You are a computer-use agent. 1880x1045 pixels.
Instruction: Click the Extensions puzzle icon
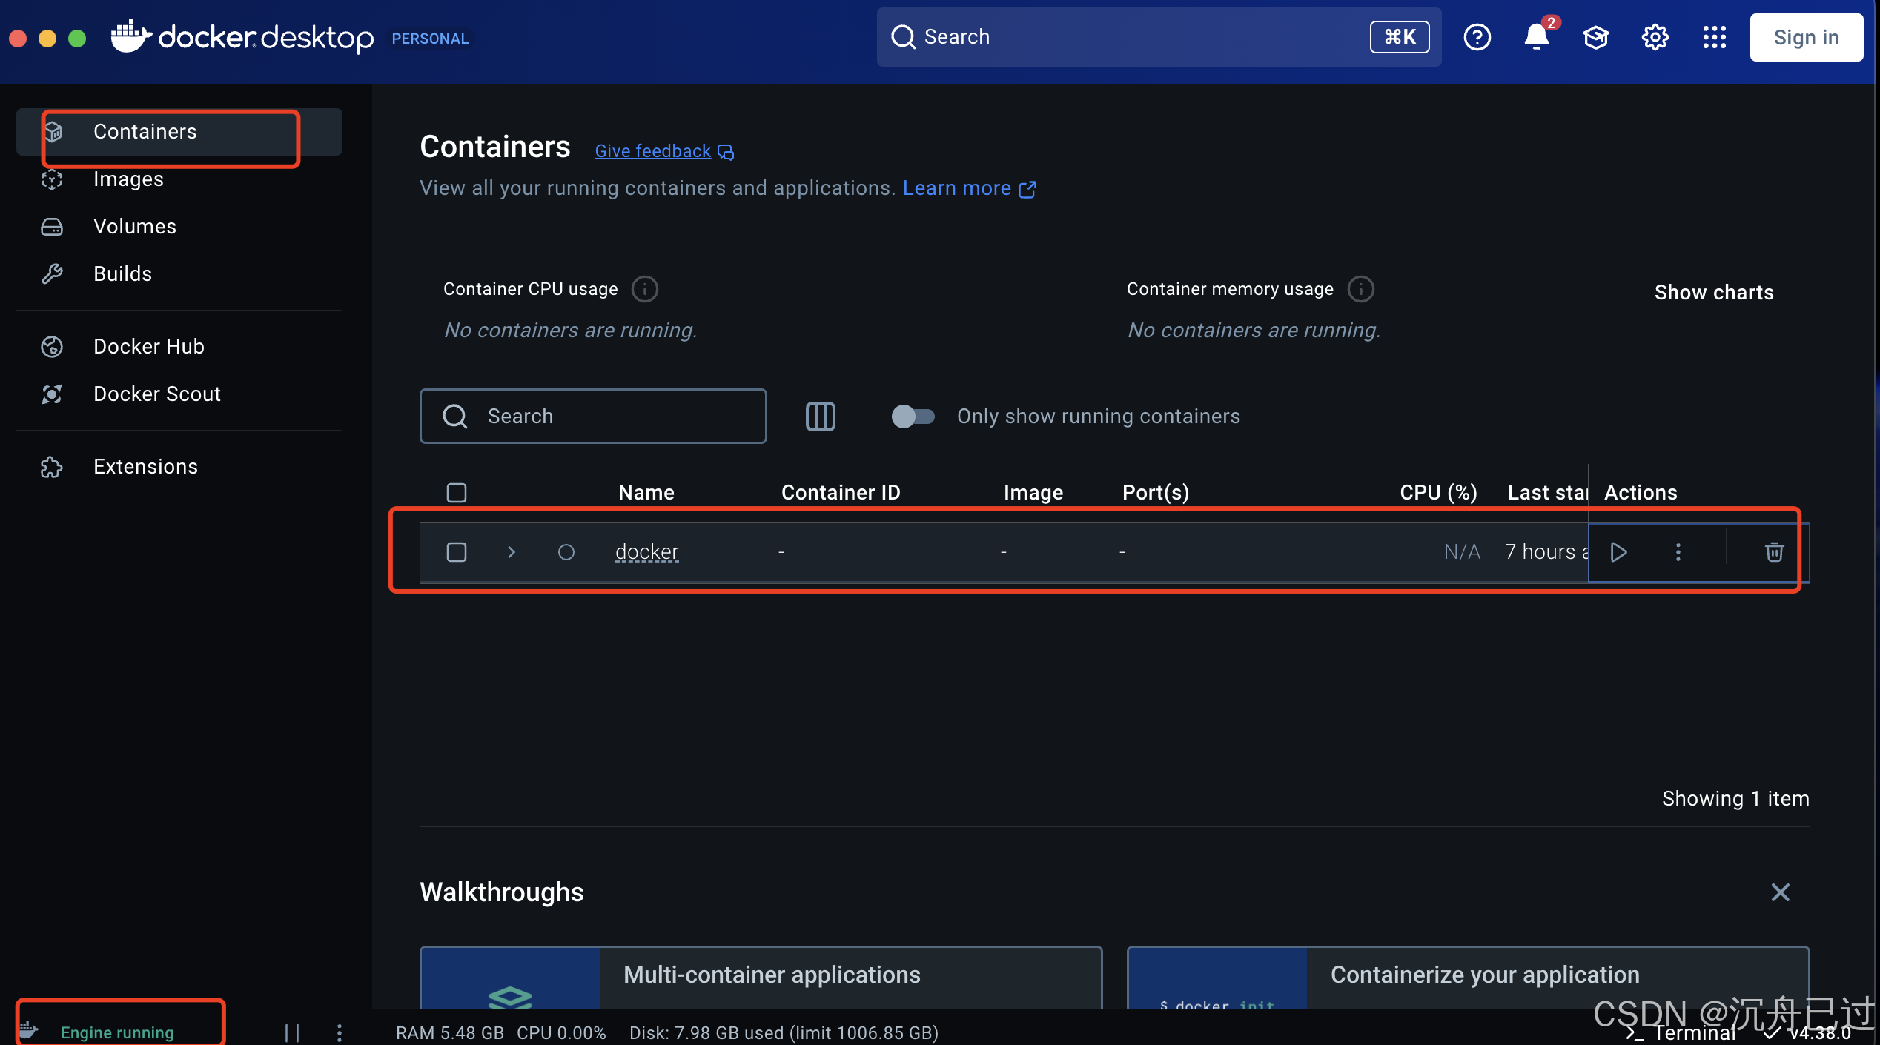tap(52, 467)
